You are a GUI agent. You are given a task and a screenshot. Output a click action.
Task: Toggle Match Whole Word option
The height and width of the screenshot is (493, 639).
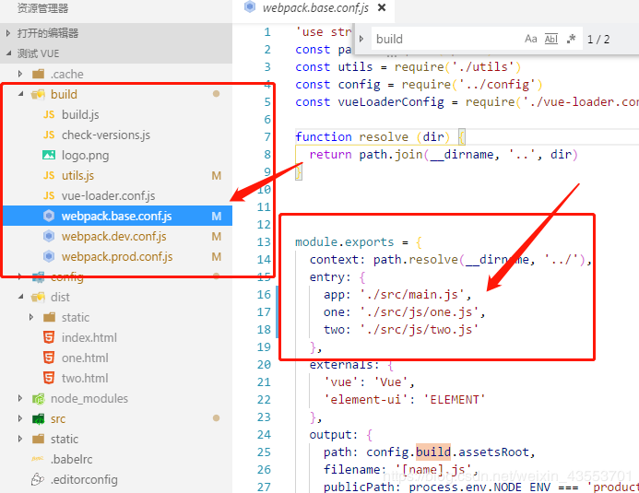coord(551,39)
